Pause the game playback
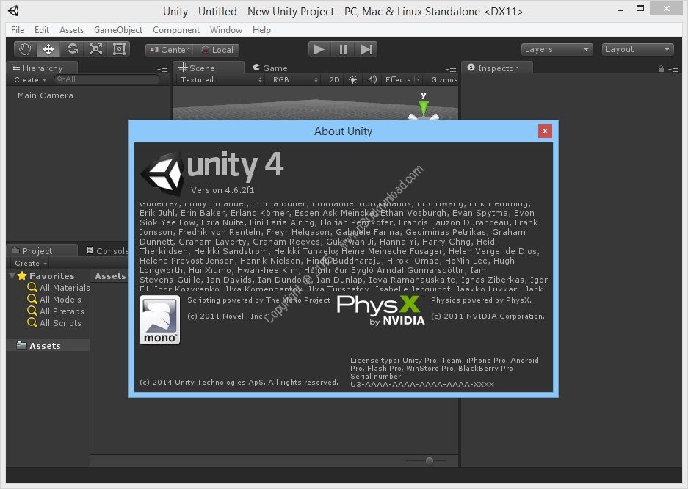688x489 pixels. [343, 49]
